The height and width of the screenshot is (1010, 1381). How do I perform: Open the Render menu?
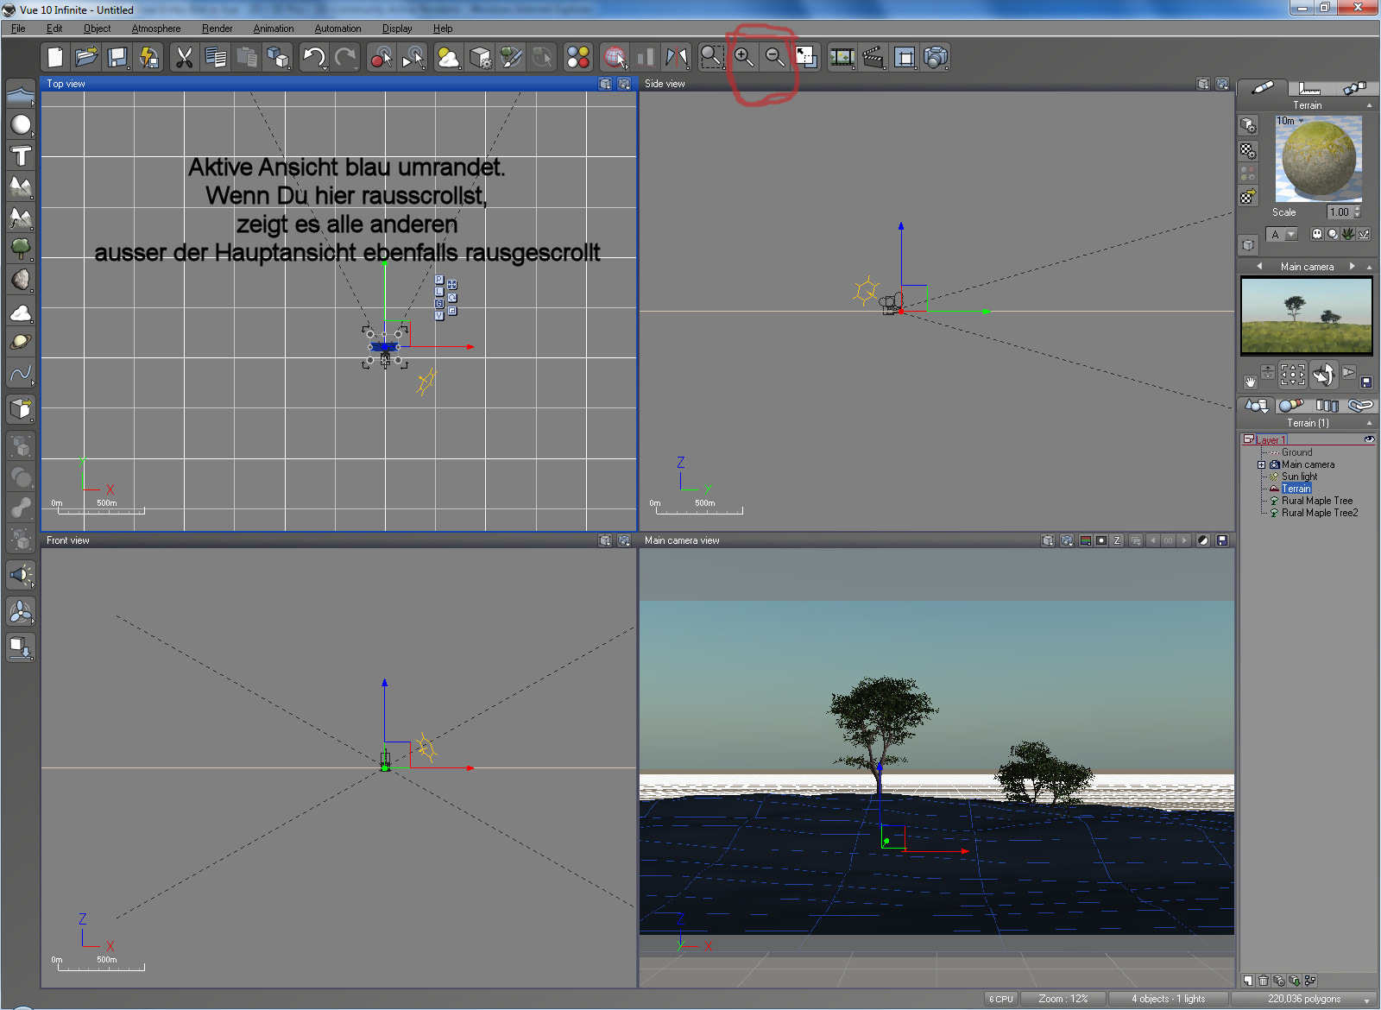point(218,28)
